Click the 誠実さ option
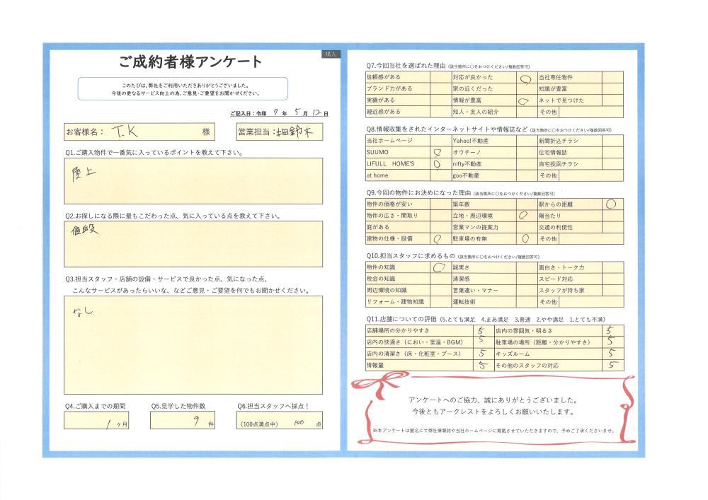Viewport: 708px width, 500px height. 461,267
